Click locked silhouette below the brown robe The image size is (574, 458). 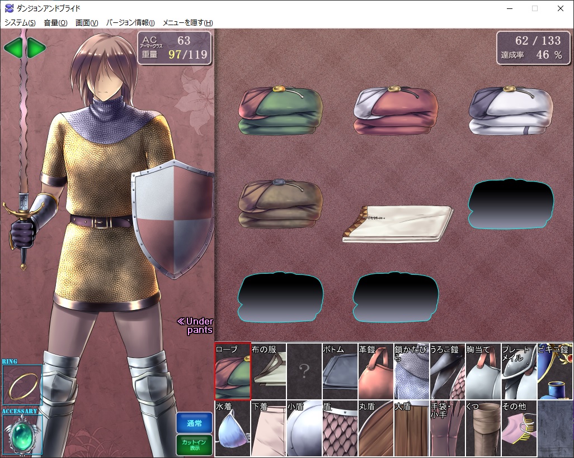[280, 297]
